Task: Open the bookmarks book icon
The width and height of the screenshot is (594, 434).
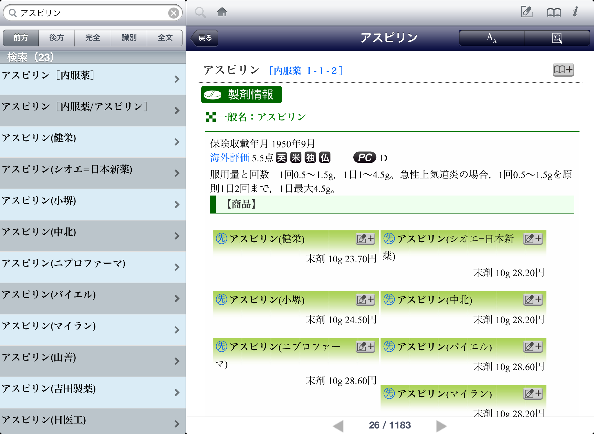Action: pos(553,12)
